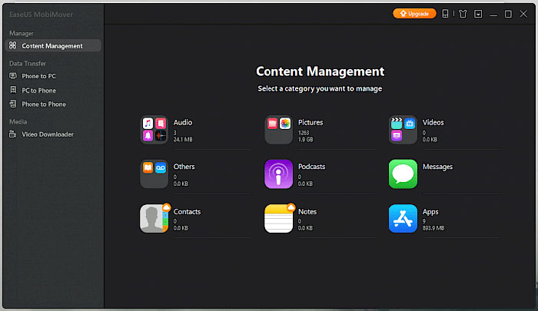Click the Contacts label text

(187, 212)
